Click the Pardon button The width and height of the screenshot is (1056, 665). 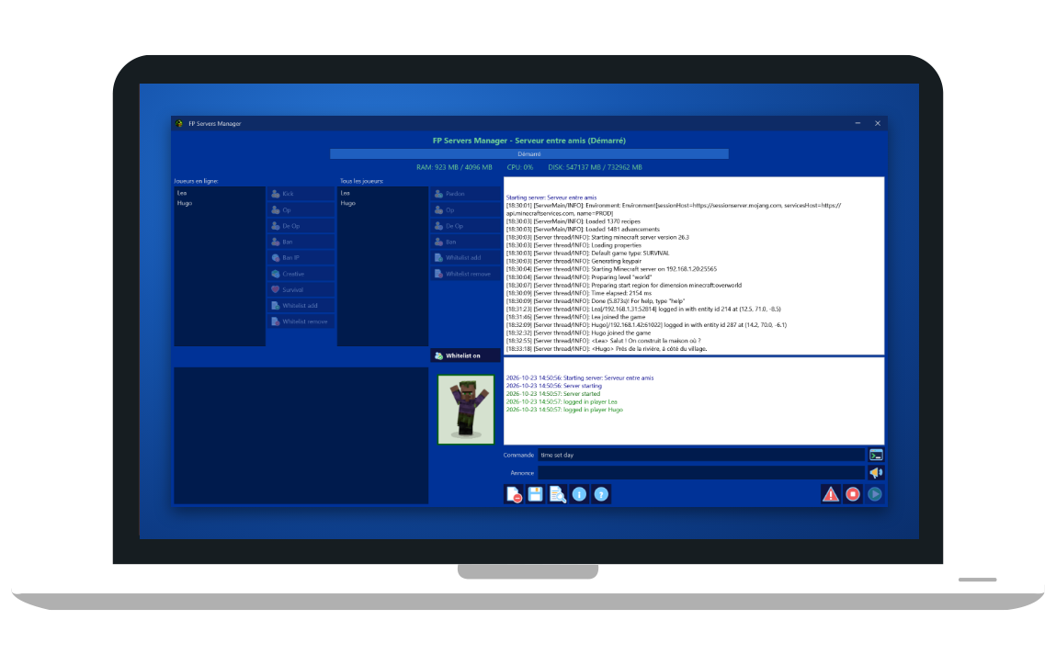pyautogui.click(x=465, y=194)
